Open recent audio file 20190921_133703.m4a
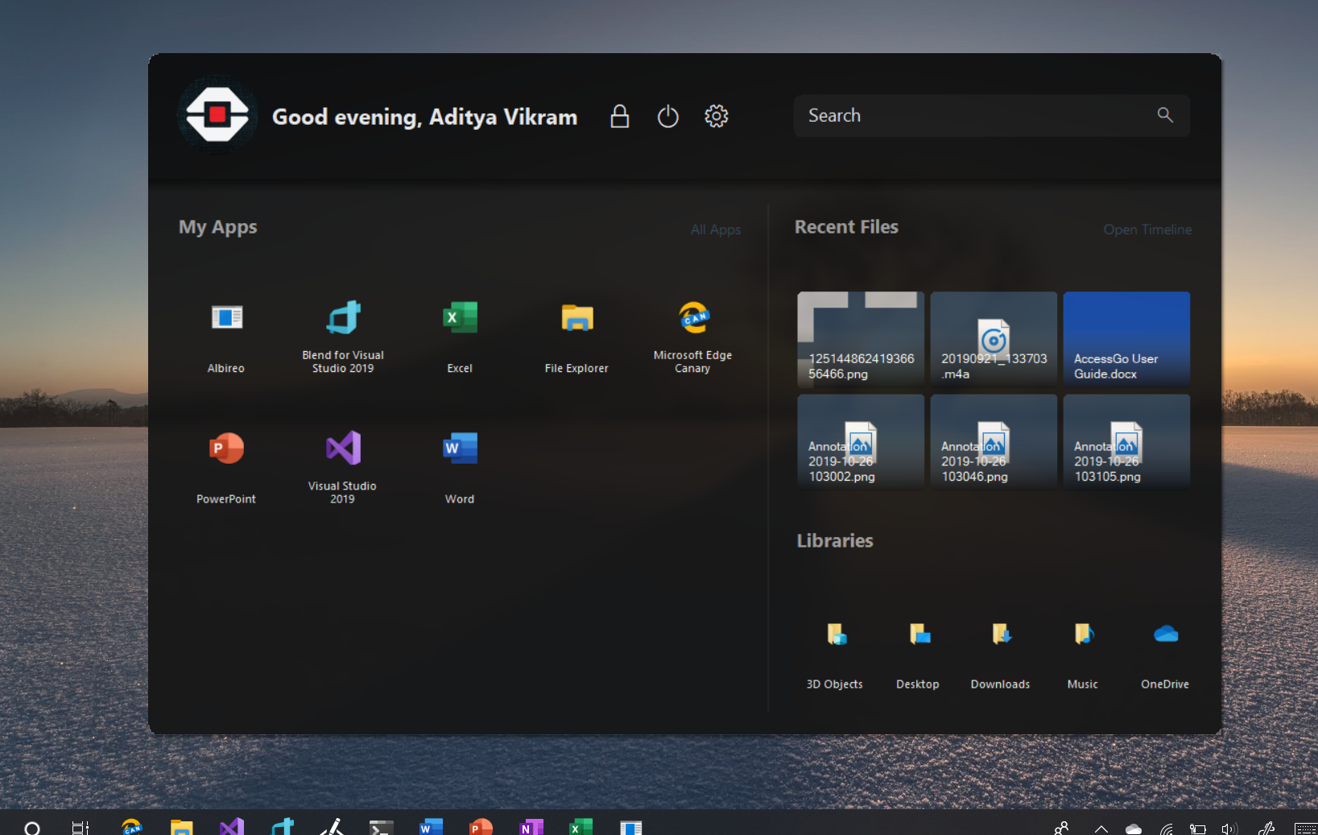The height and width of the screenshot is (835, 1318). pos(994,340)
